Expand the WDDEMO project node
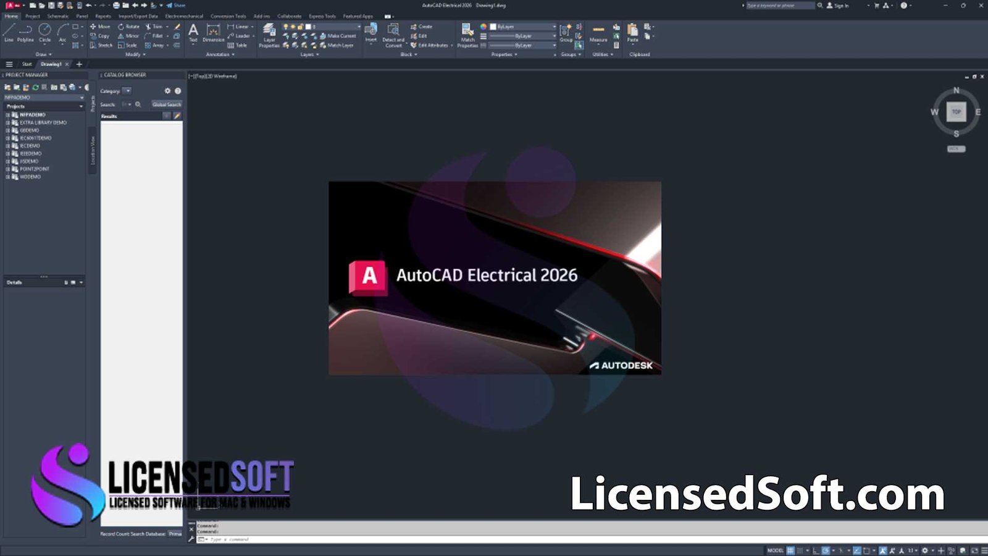The image size is (988, 556). pyautogui.click(x=7, y=177)
